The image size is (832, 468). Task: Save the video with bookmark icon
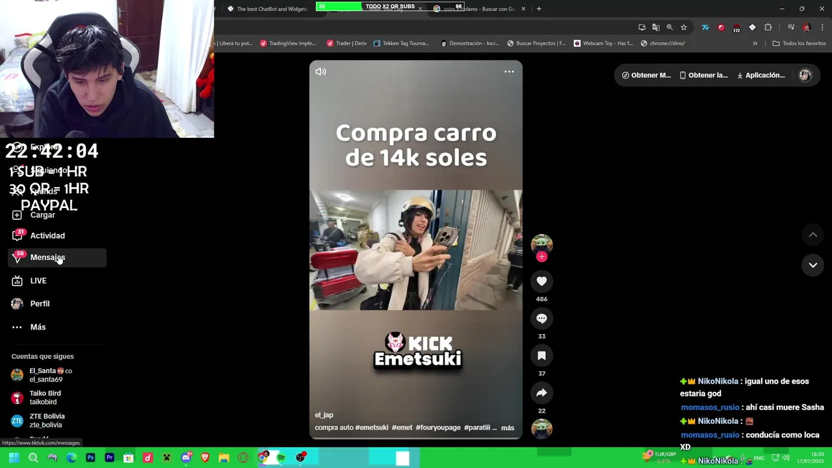coord(541,356)
